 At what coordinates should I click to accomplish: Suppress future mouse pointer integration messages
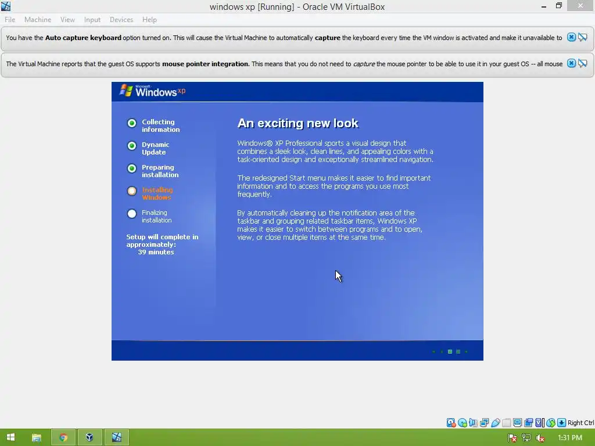click(x=582, y=63)
